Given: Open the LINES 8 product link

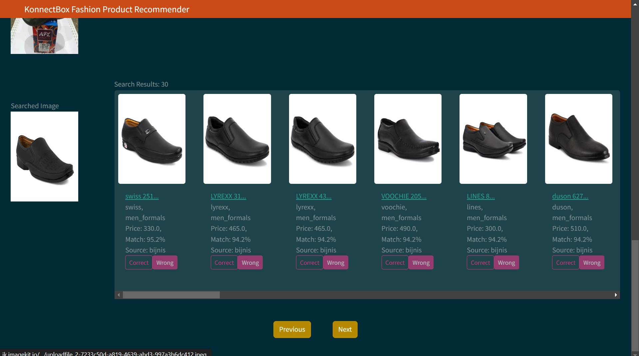Looking at the screenshot, I should (480, 196).
